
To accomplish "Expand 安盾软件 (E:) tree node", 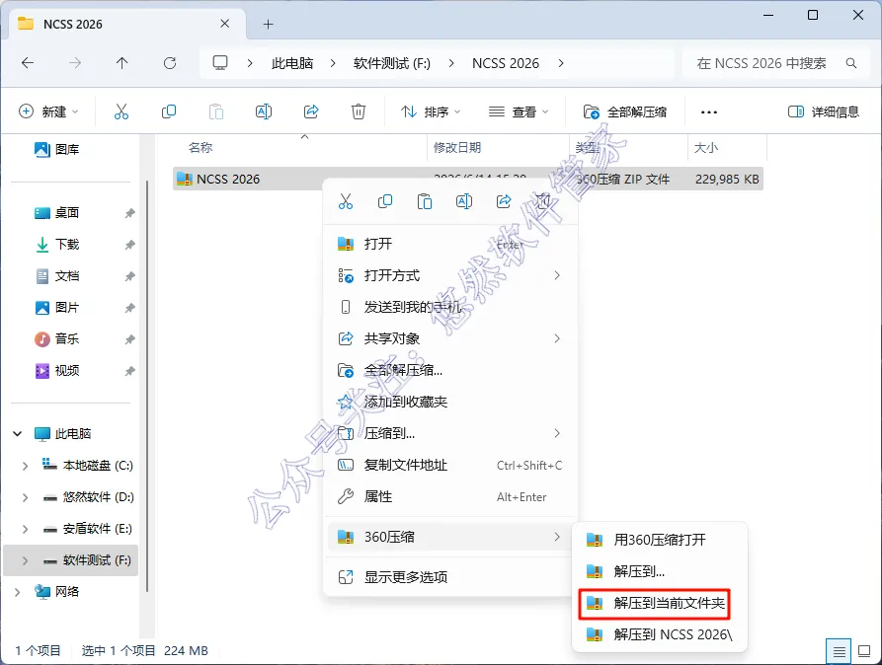I will click(x=25, y=529).
